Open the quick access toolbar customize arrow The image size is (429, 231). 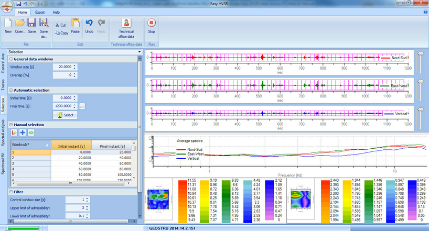pos(41,4)
